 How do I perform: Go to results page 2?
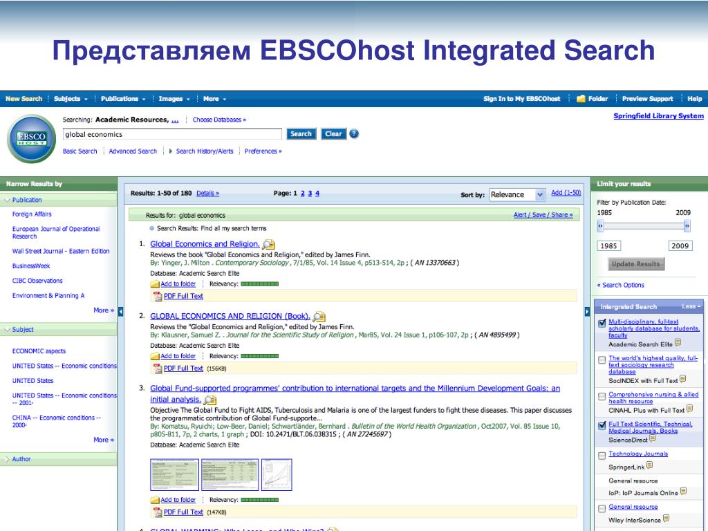[x=303, y=194]
